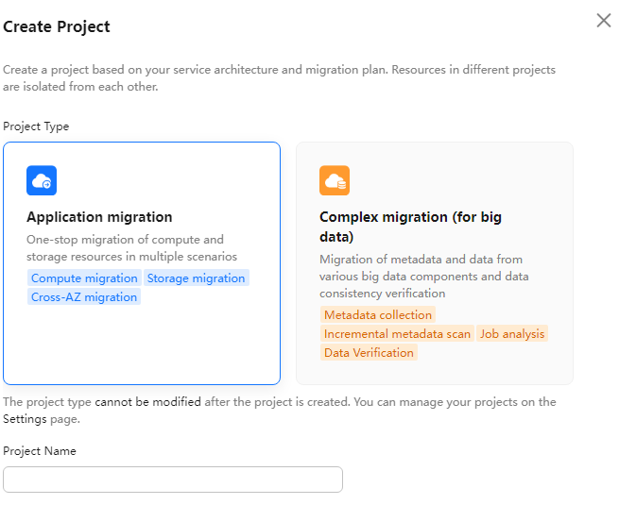Select the Complex migration (for big data) card
619x505 pixels.
click(x=435, y=263)
